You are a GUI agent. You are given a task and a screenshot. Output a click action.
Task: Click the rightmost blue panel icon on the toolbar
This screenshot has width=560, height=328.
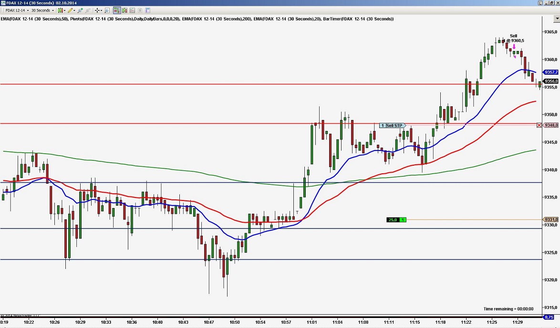[146, 10]
